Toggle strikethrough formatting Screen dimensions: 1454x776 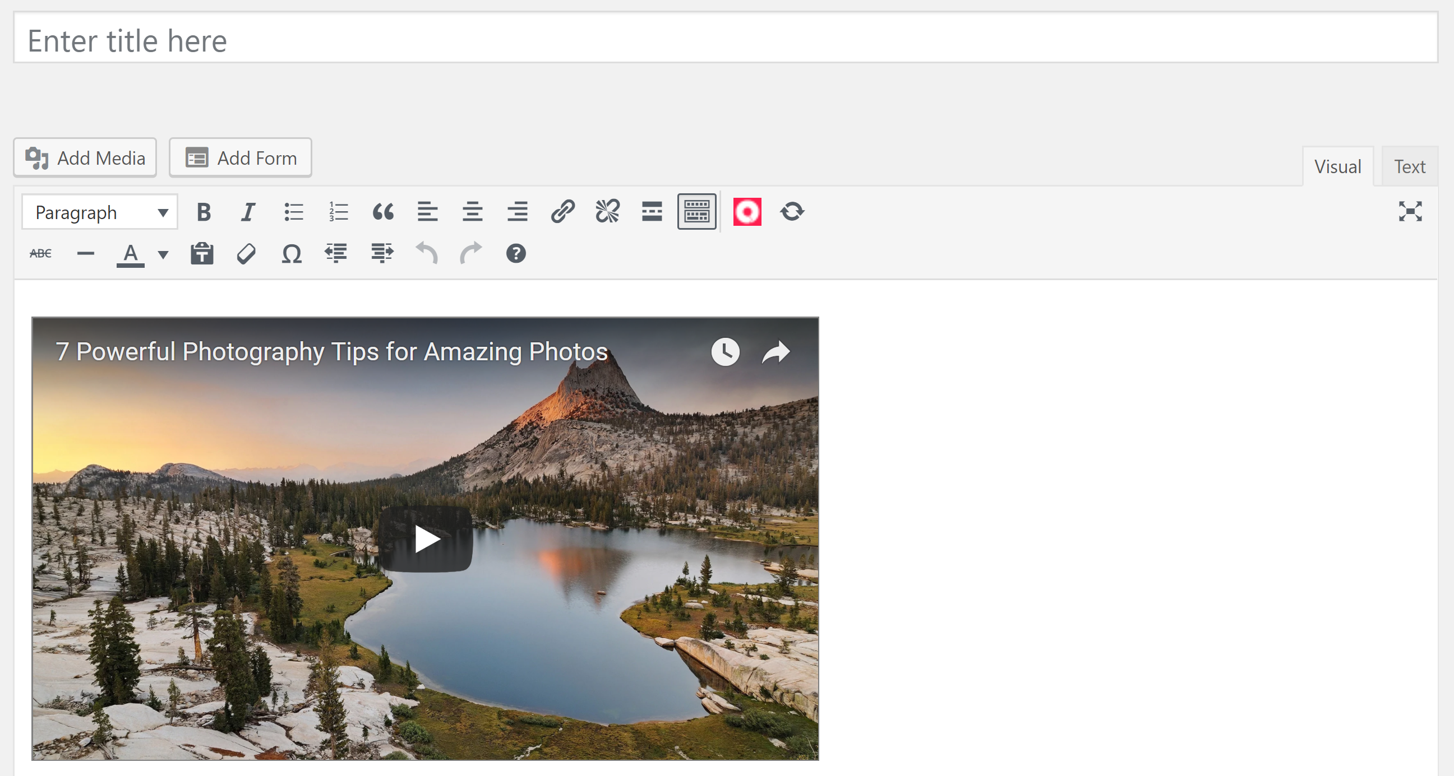click(x=40, y=254)
